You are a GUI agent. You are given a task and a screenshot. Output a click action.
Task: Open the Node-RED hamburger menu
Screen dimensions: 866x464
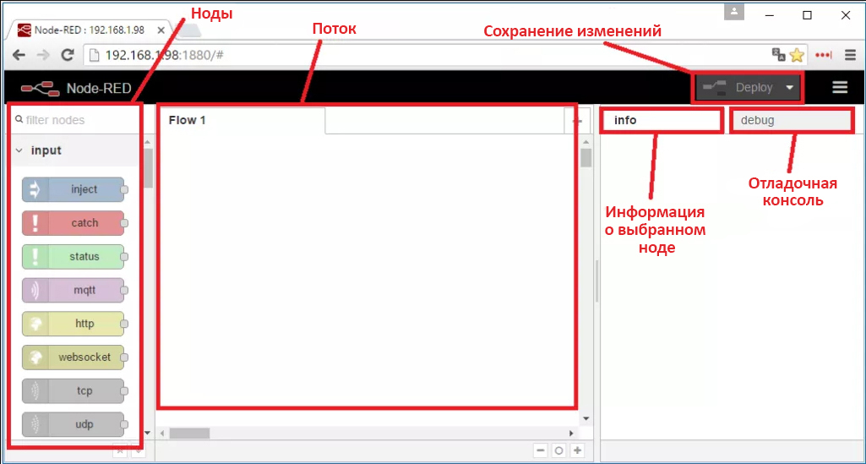coord(839,87)
